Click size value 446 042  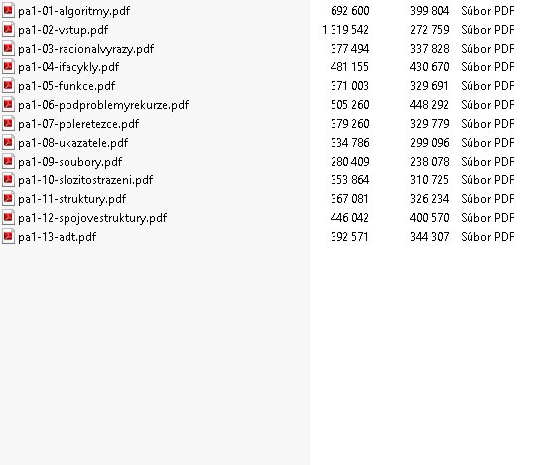pos(349,218)
